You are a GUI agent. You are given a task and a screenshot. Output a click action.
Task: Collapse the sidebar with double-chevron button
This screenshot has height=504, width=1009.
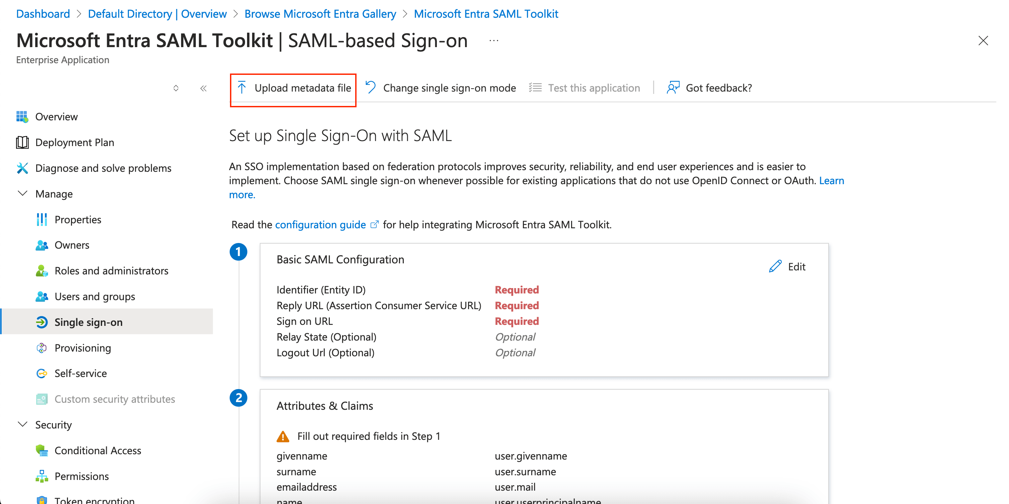[203, 88]
